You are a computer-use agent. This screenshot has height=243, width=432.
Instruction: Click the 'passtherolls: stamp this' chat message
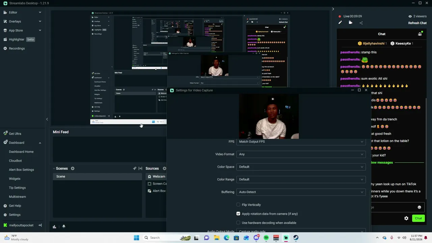point(358,52)
